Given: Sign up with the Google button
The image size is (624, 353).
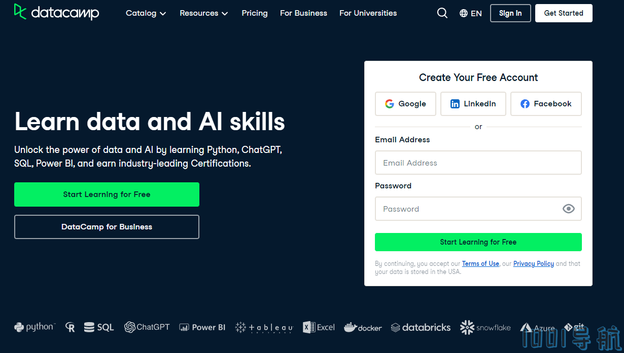Looking at the screenshot, I should click(x=405, y=104).
